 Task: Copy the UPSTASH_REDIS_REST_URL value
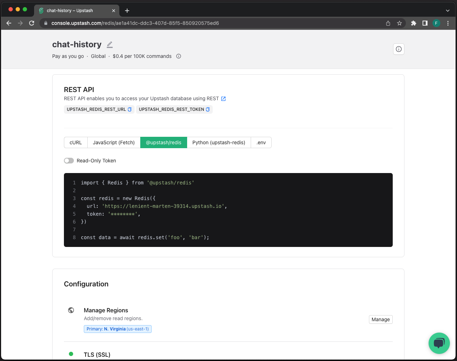129,109
